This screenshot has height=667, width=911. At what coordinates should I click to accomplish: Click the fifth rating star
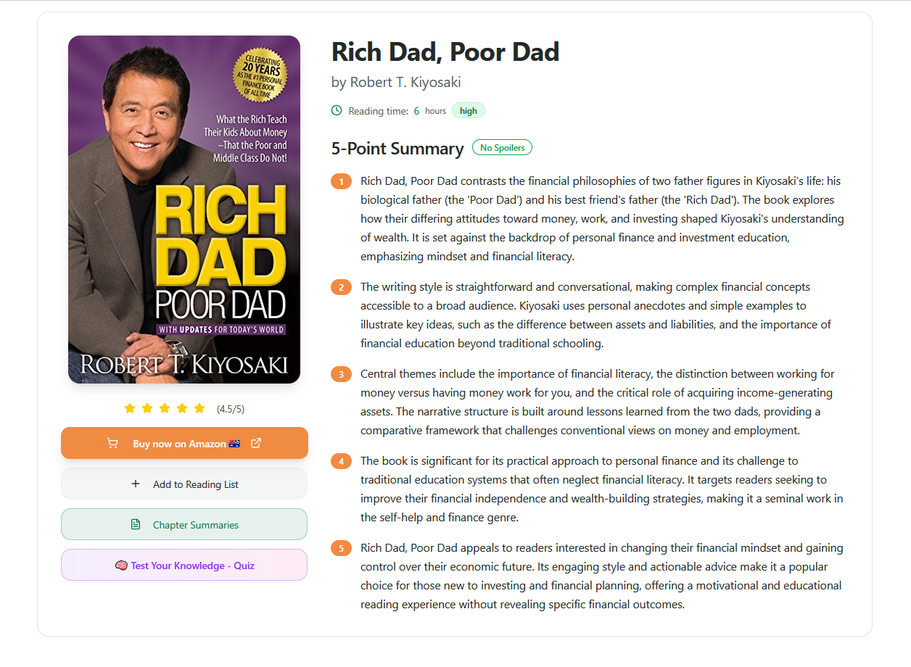199,408
